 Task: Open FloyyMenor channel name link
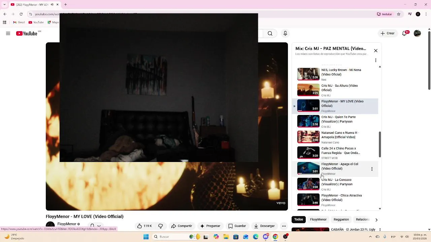[67, 224]
